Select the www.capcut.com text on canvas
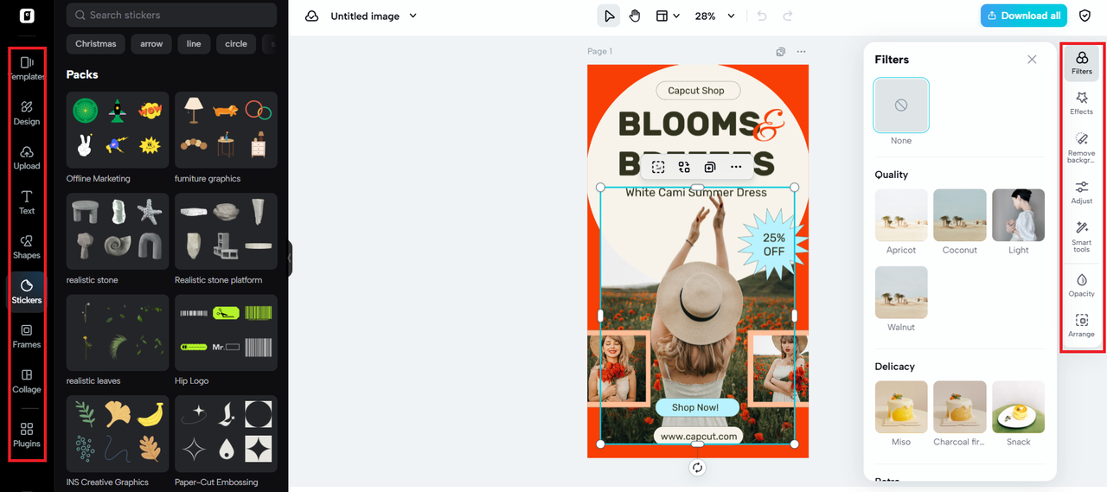1107x492 pixels. coord(699,437)
